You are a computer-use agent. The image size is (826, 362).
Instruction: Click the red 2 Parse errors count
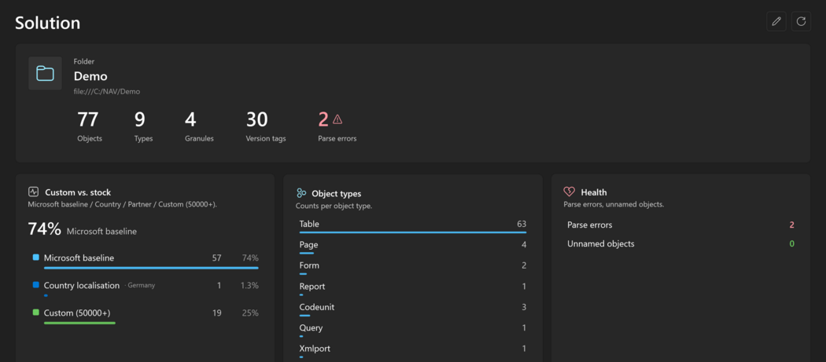(x=323, y=120)
